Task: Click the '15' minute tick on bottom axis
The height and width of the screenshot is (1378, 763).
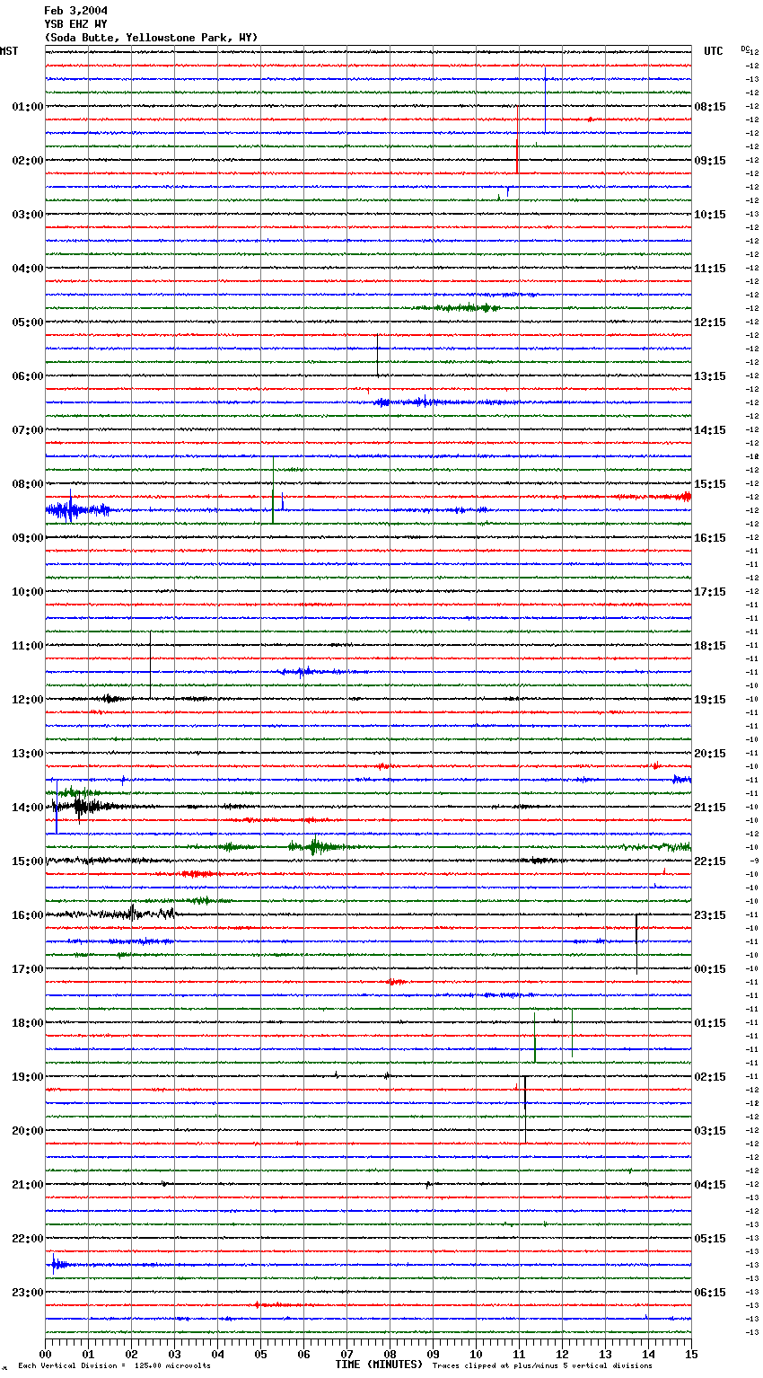Action: (691, 1354)
